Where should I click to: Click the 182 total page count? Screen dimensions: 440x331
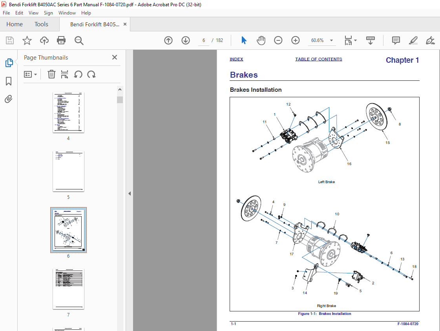tap(219, 40)
